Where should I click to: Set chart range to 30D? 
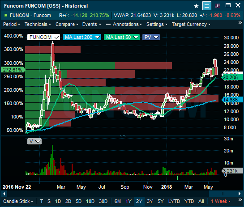tap(103, 201)
